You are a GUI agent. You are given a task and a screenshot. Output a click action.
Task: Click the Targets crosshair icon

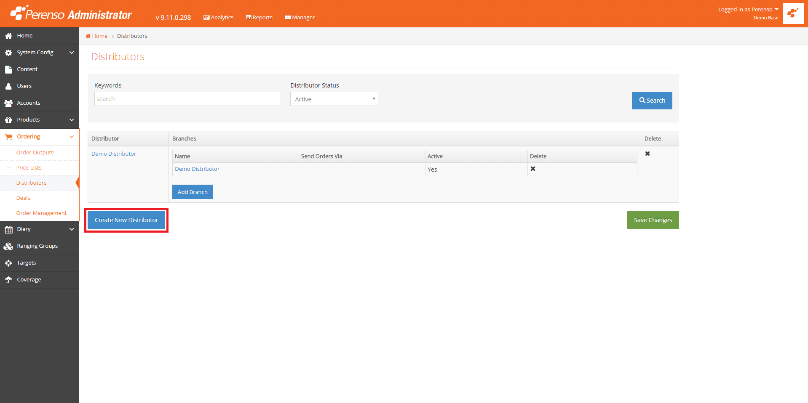[x=8, y=263]
